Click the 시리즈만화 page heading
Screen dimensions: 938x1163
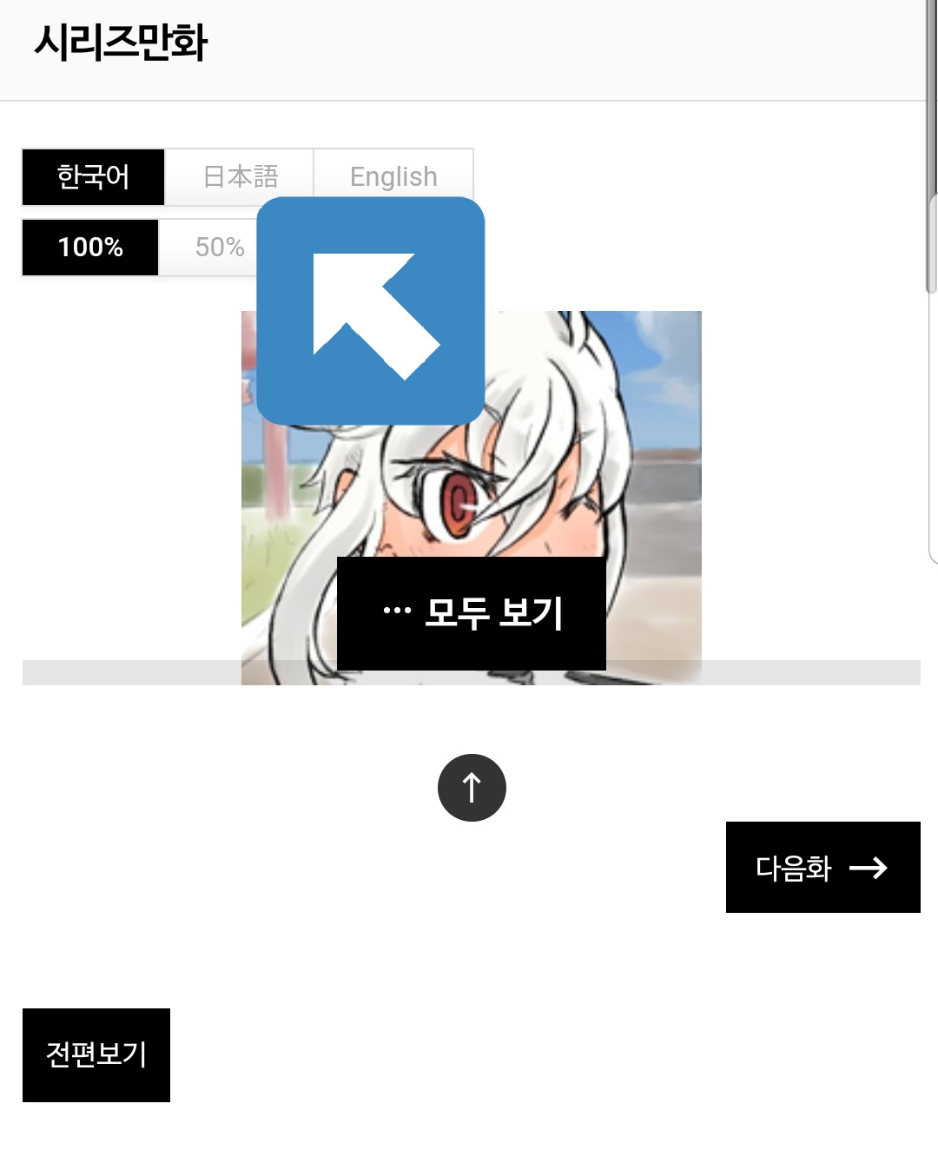click(121, 43)
